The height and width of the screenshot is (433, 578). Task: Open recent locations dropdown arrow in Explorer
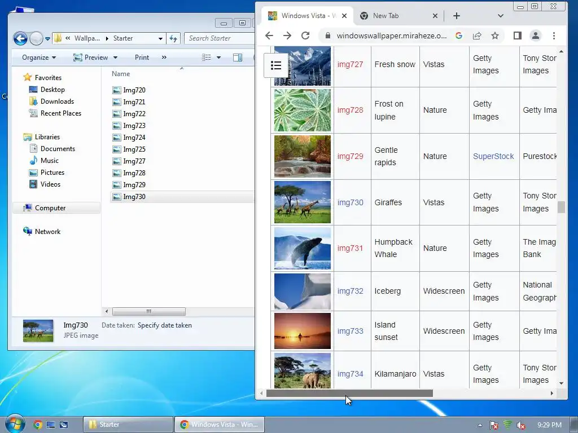pyautogui.click(x=47, y=38)
